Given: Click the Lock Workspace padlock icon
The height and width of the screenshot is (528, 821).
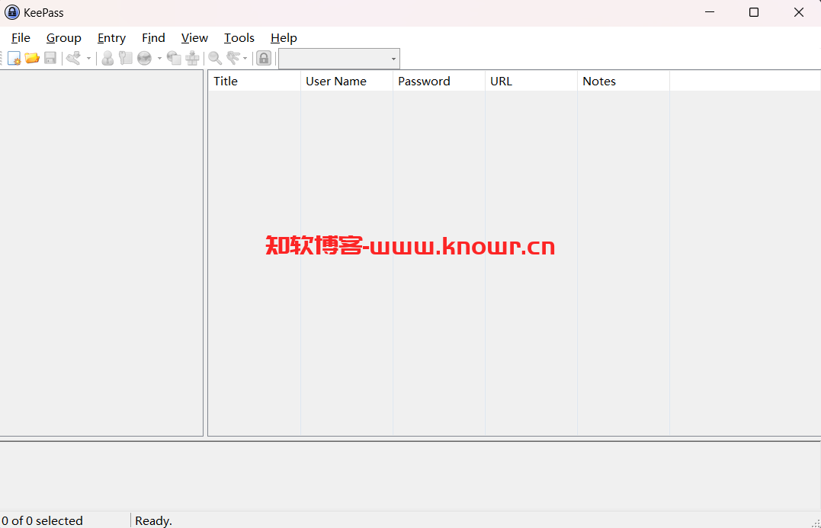Looking at the screenshot, I should pyautogui.click(x=264, y=58).
